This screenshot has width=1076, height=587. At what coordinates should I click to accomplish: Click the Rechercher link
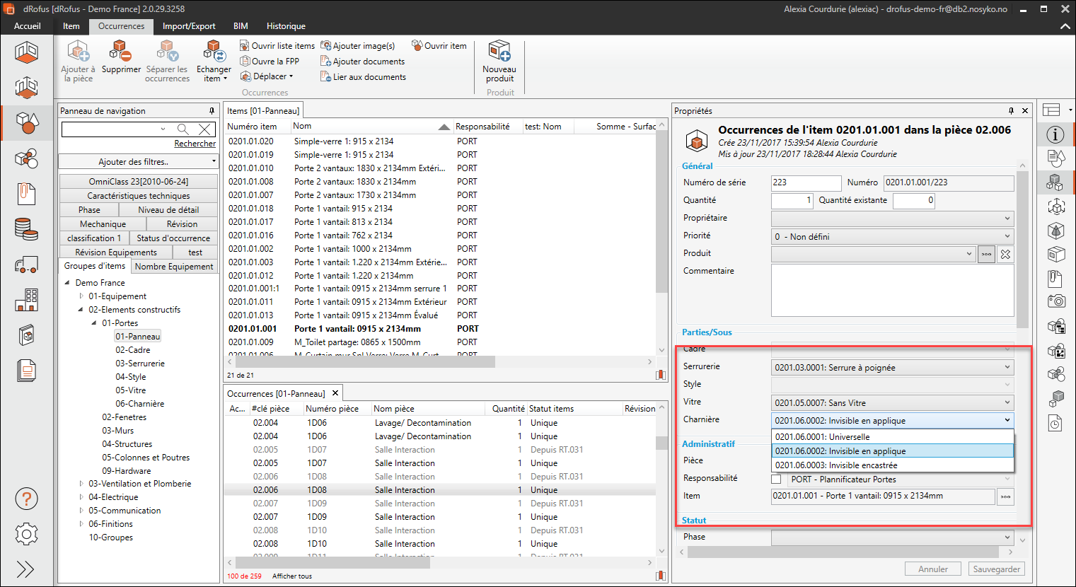coord(195,144)
